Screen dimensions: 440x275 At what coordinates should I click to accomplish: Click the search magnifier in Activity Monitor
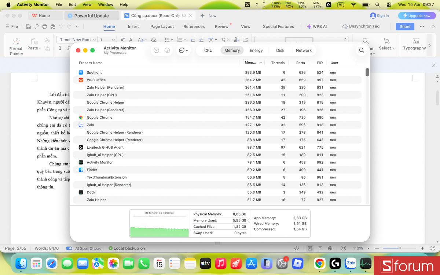[362, 50]
